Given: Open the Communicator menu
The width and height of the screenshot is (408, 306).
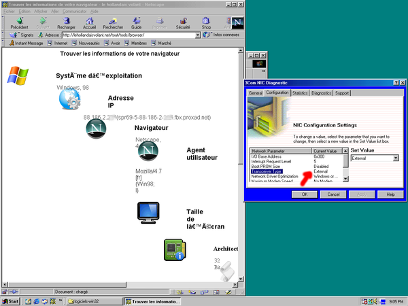Looking at the screenshot, I should [74, 11].
